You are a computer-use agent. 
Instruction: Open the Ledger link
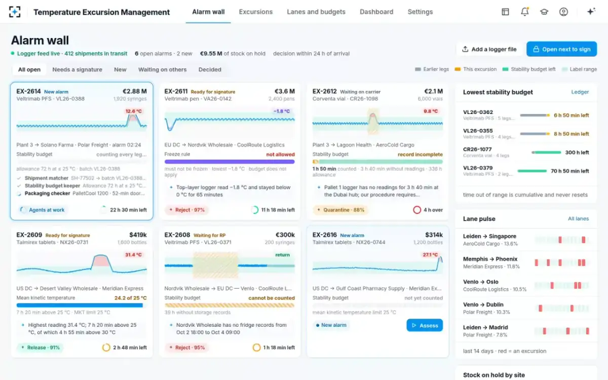(x=580, y=92)
